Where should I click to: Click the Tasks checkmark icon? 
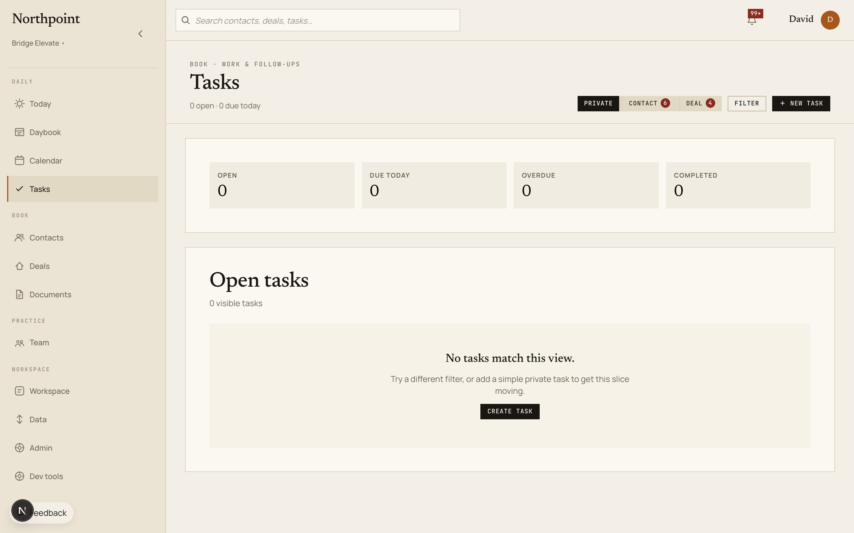coord(19,189)
